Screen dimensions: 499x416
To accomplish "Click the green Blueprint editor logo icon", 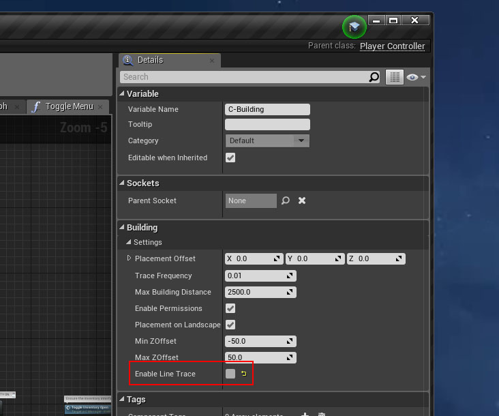I will 354,27.
